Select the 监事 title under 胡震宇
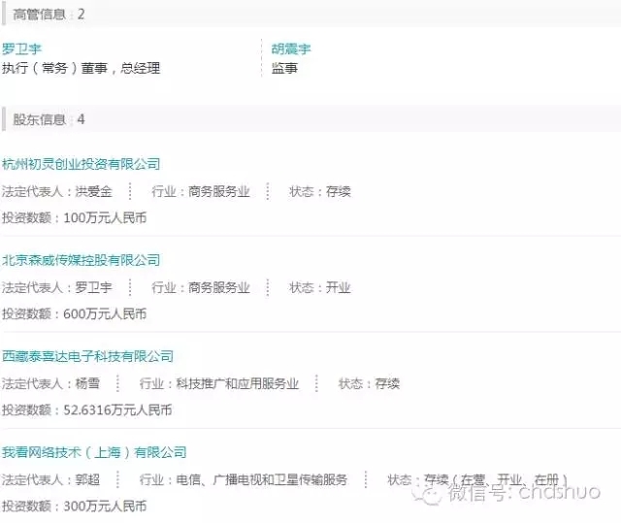 point(284,68)
